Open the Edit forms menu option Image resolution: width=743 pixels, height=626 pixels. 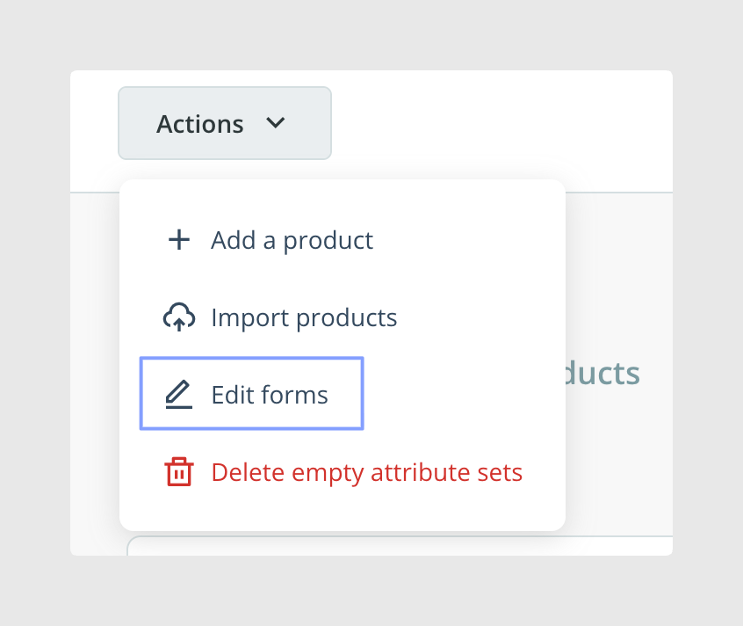click(x=251, y=394)
